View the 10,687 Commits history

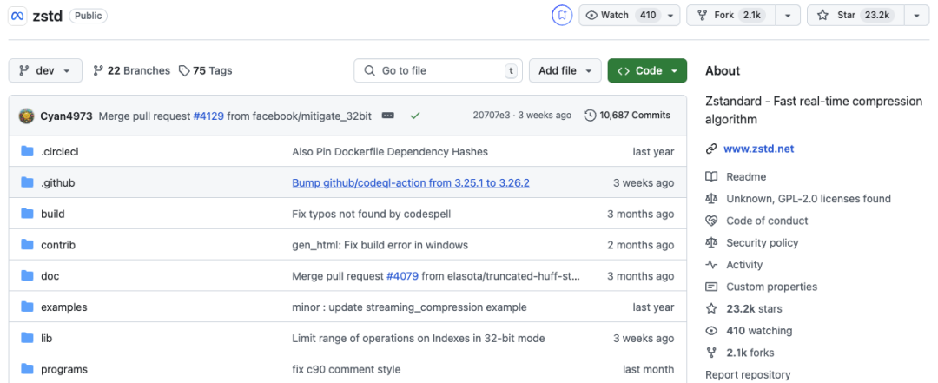[628, 116]
